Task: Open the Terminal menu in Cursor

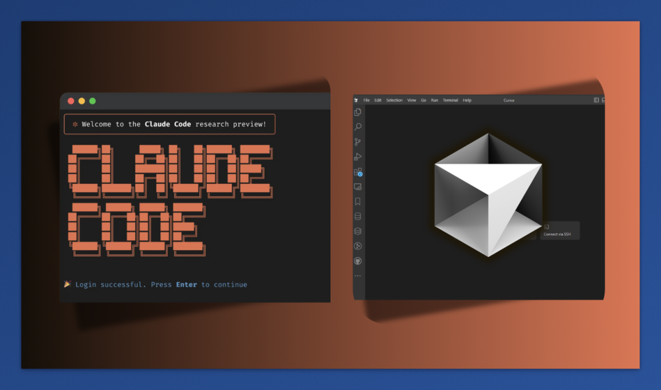Action: pyautogui.click(x=450, y=100)
